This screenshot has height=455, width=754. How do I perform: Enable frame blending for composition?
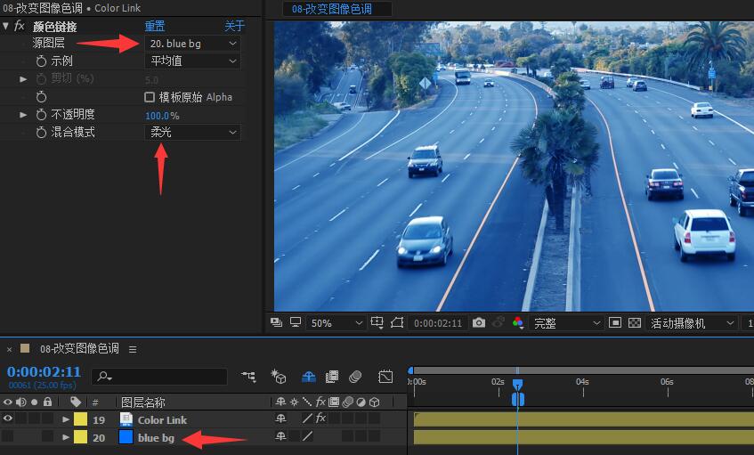pos(332,377)
